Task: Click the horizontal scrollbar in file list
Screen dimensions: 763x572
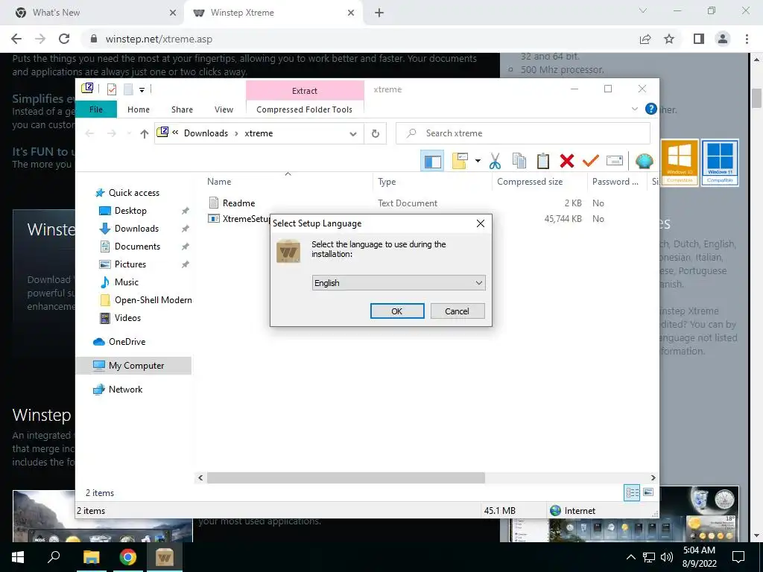Action: coord(346,478)
